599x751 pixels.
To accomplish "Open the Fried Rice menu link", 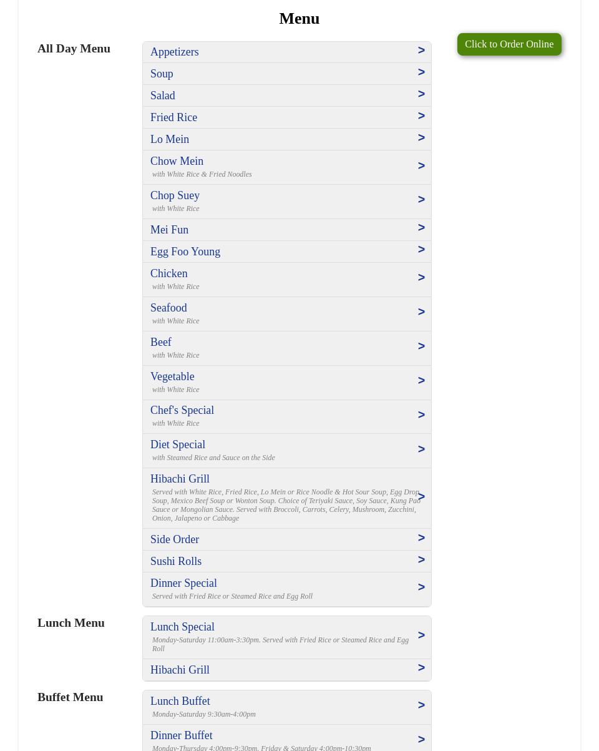I will (173, 117).
